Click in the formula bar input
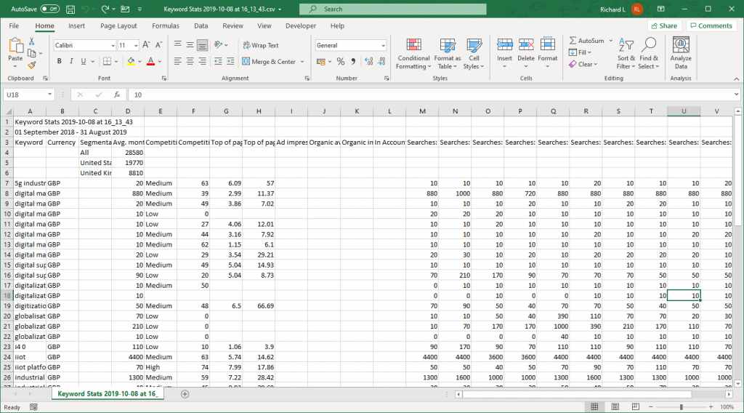 [429, 95]
